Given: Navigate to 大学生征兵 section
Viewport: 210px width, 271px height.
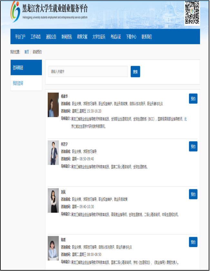Looking at the screenshot, I should pos(99,37).
